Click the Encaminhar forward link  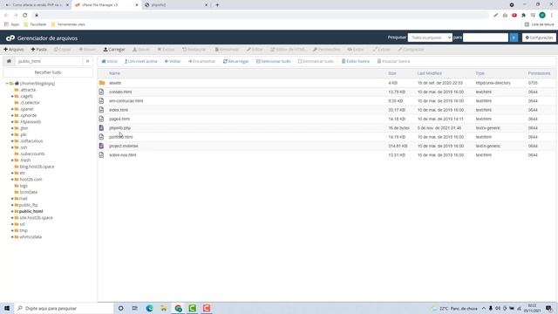pyautogui.click(x=201, y=61)
